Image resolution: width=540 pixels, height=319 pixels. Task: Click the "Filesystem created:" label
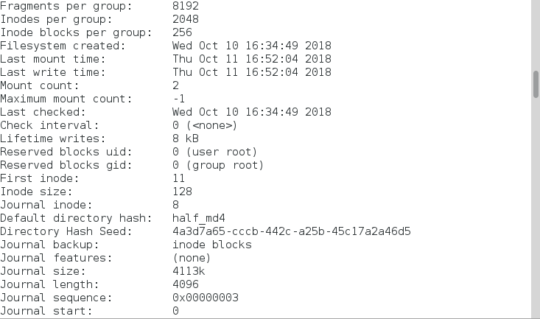pyautogui.click(x=63, y=46)
